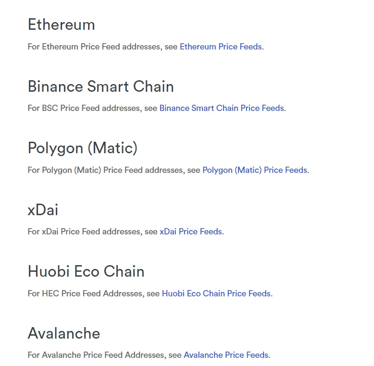Image resolution: width=374 pixels, height=366 pixels.
Task: Click the text 'For Ethereum Price Feed addresses, see'
Action: tap(102, 47)
